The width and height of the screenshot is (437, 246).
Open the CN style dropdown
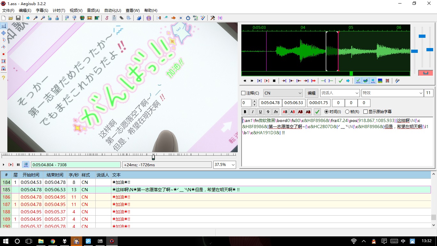[283, 93]
